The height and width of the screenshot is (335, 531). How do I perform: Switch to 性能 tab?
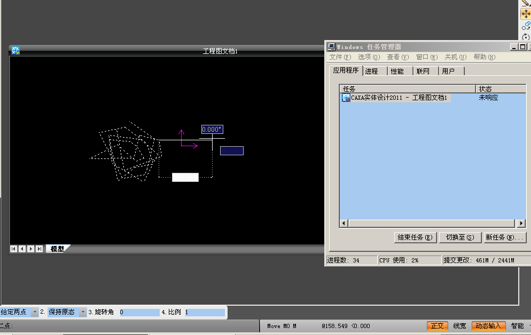tap(400, 71)
